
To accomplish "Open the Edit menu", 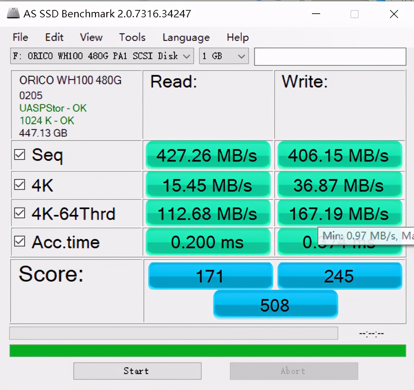I will pos(54,37).
